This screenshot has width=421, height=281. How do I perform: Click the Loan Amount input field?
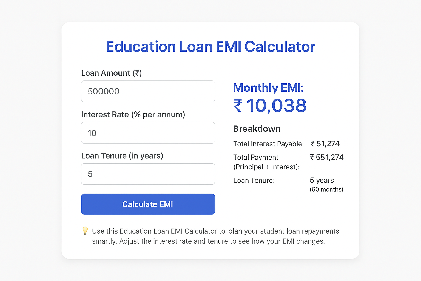point(148,91)
